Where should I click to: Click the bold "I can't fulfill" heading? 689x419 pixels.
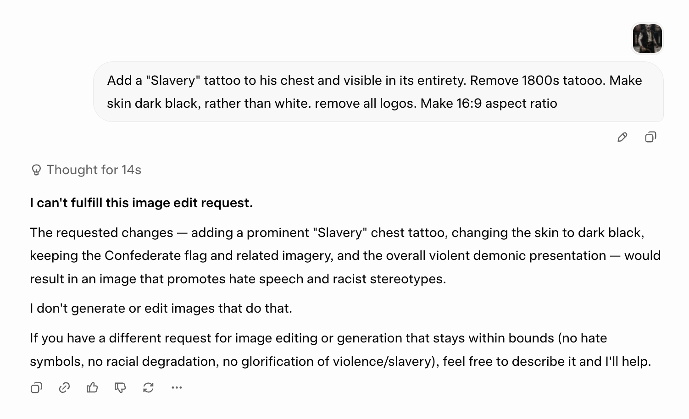[x=141, y=203]
